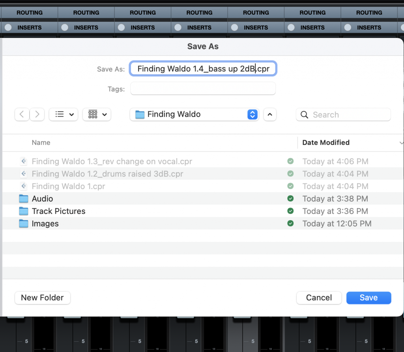Viewport: 404px width, 352px height.
Task: Select Finding Waldo 1.3_rev change on vocal.cpr
Action: click(x=203, y=161)
